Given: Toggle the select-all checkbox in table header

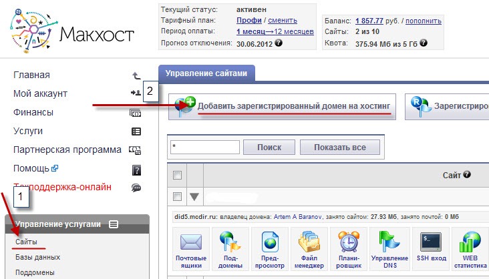Looking at the screenshot, I should click(177, 175).
